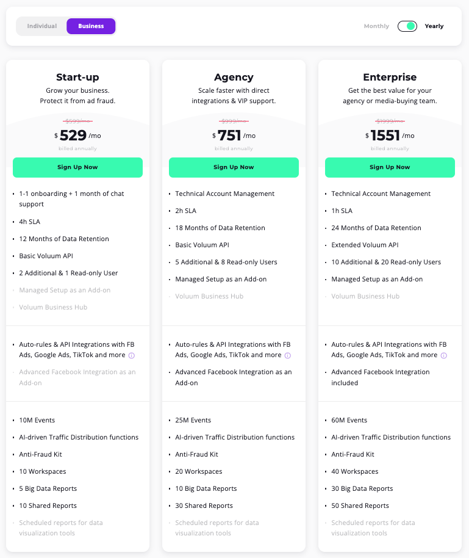This screenshot has height=558, width=469.
Task: Click the Start-up plan title
Action: tap(77, 77)
